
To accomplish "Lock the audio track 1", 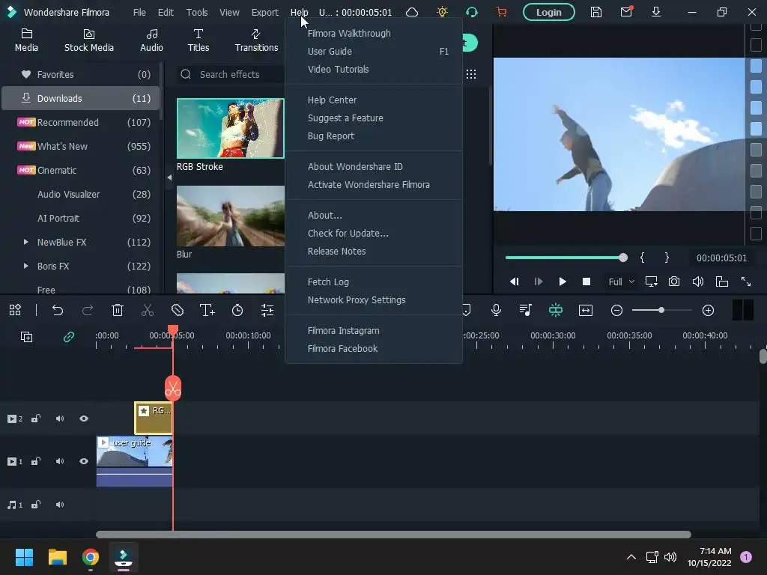I will coord(36,505).
